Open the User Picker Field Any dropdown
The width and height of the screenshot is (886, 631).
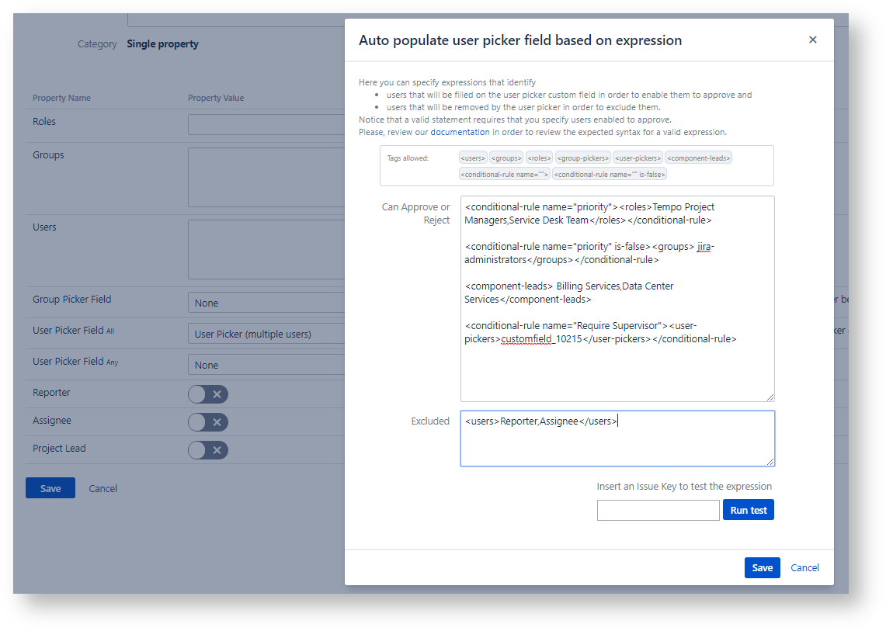266,365
